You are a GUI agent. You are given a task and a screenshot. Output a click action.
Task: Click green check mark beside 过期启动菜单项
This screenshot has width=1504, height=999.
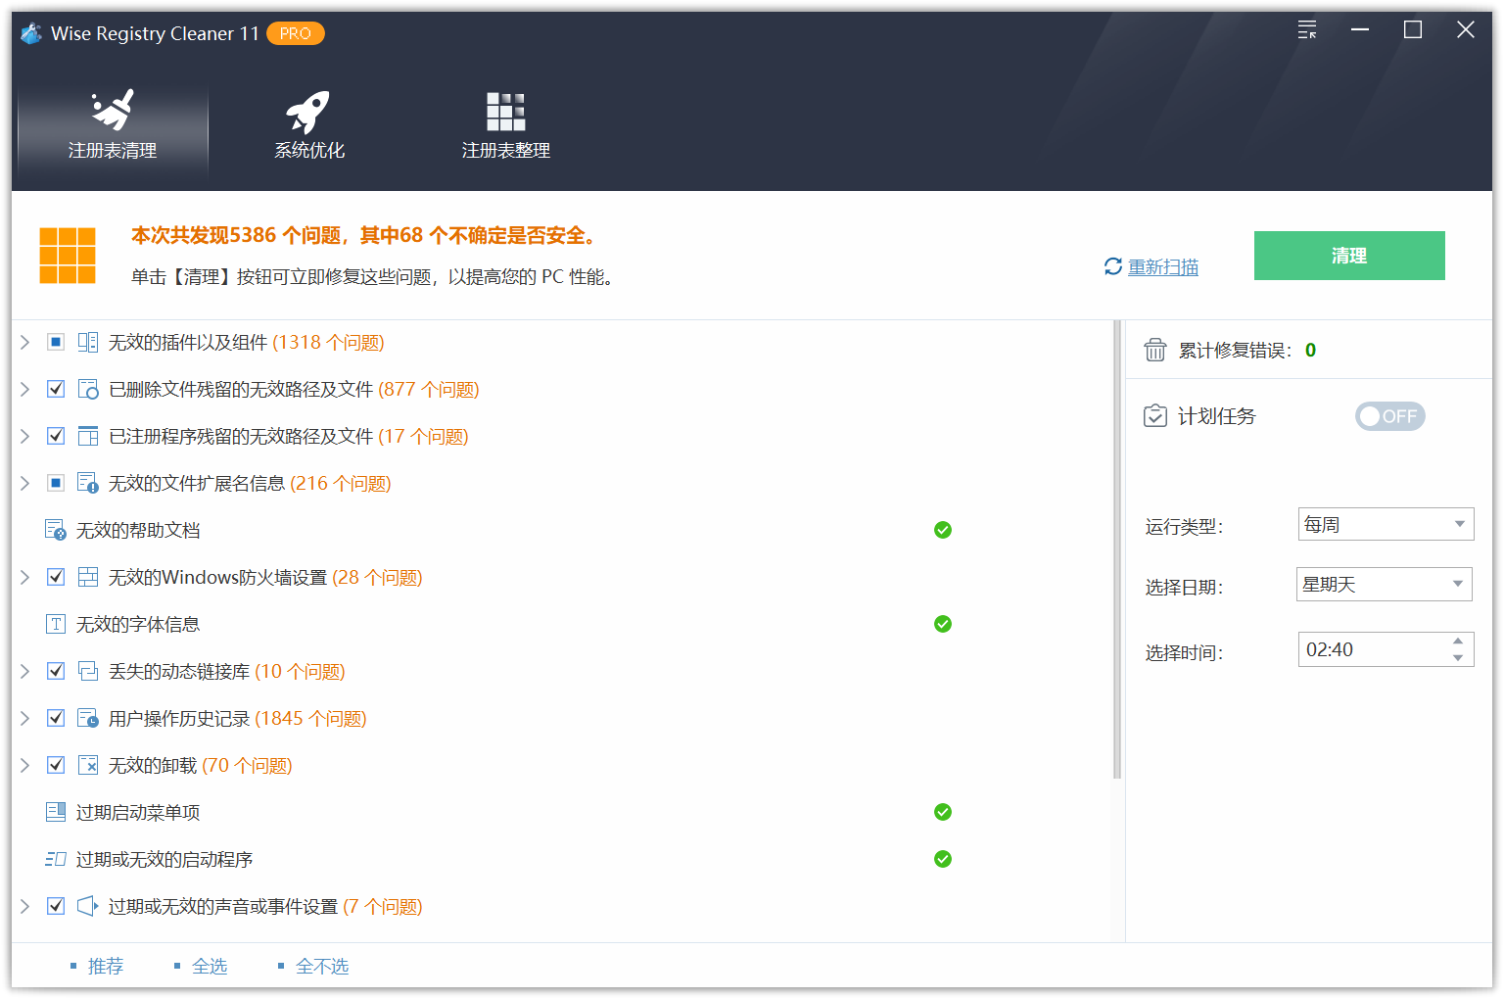[943, 812]
